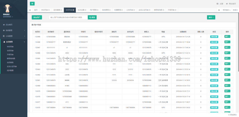Close the active 会员列表 tab via x icon
This screenshot has width=239, height=117.
73,10
